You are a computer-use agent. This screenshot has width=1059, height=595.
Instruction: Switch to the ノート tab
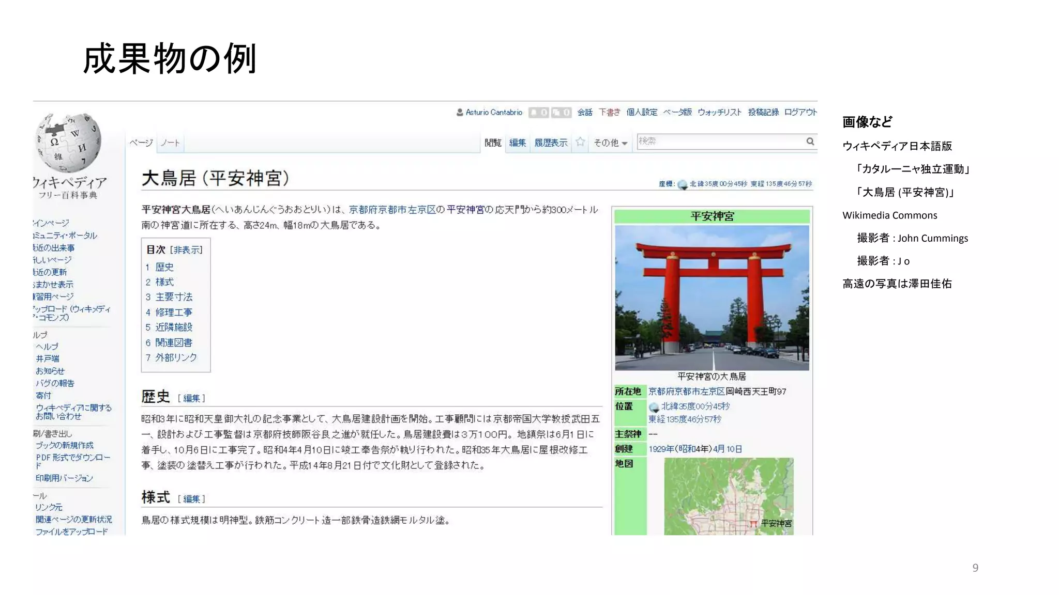pyautogui.click(x=170, y=143)
